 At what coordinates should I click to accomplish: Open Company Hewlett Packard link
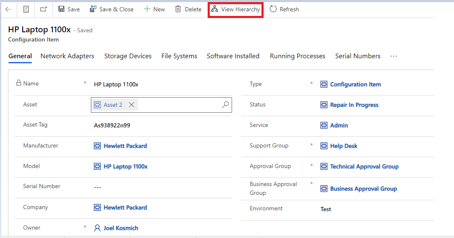[x=125, y=208]
